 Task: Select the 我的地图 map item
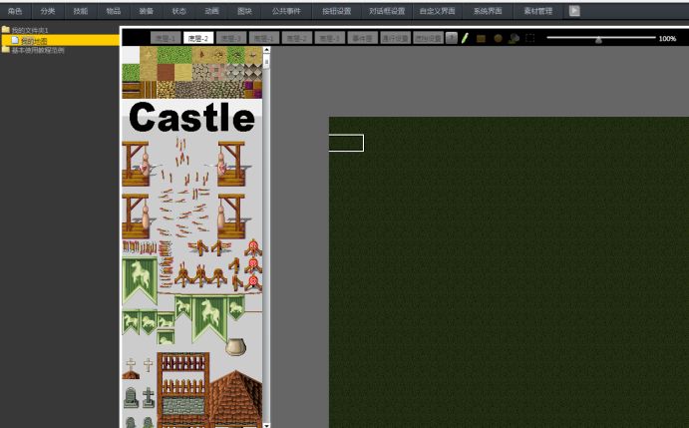pos(60,41)
